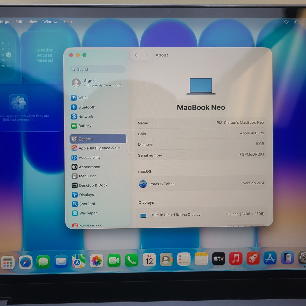Close the System Settings window
The image size is (306, 306).
coord(71,55)
